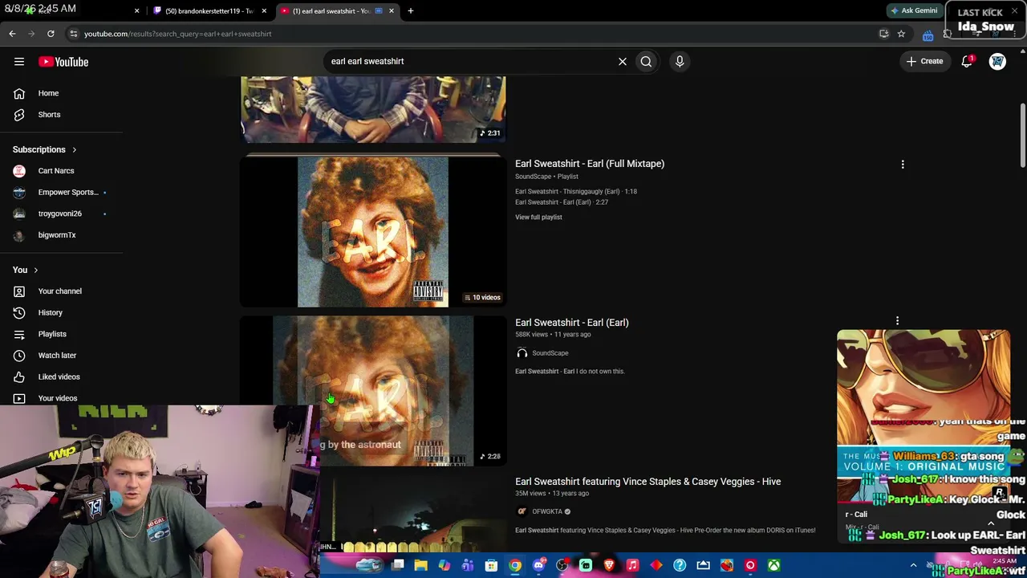
Task: Open the troygovoni26 subscription
Action: pos(62,214)
